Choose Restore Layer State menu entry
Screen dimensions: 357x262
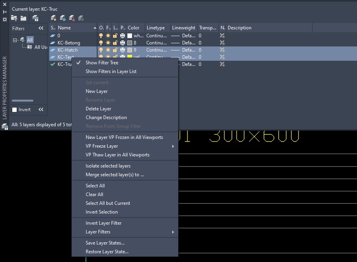pyautogui.click(x=125, y=252)
